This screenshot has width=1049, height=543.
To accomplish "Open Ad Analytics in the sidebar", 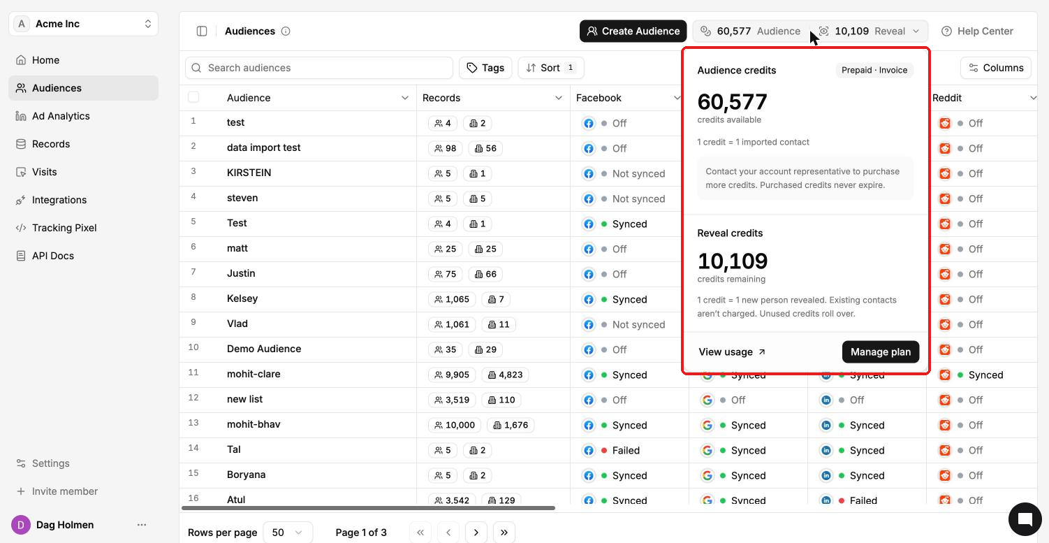I will pos(84,116).
